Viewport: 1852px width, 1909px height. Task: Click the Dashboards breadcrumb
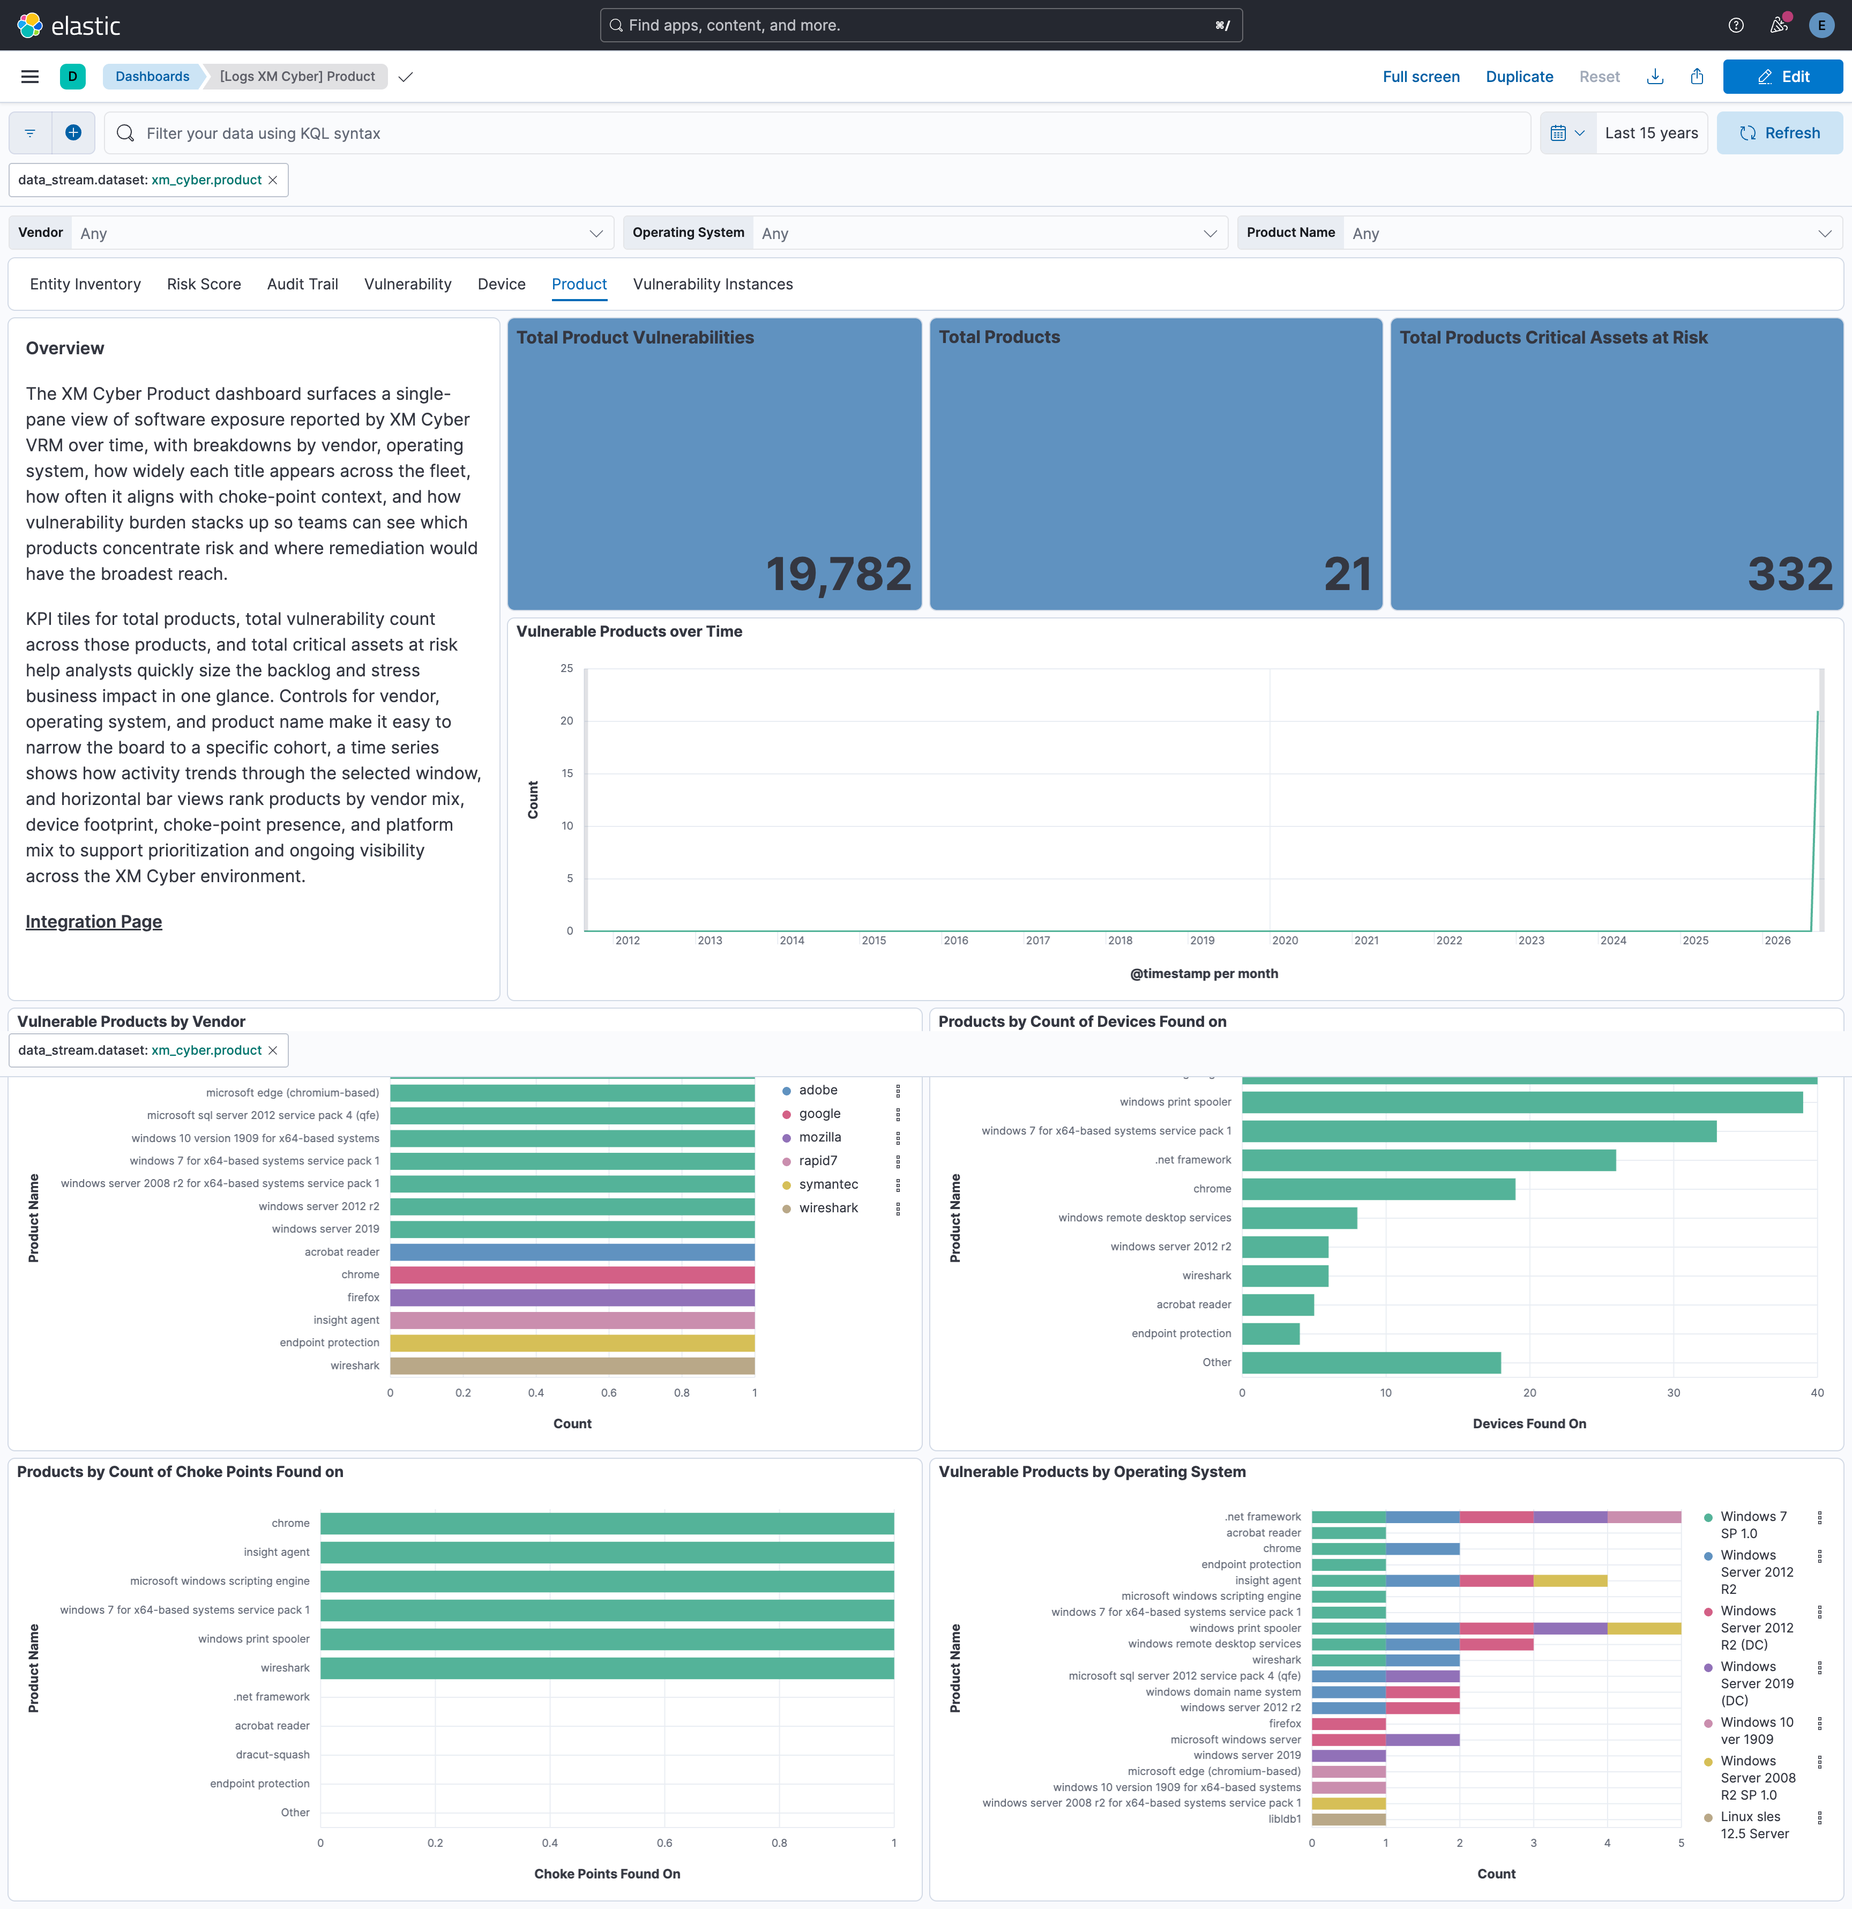coord(153,77)
